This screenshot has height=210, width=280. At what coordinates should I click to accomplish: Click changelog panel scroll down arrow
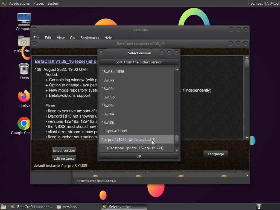click(x=247, y=137)
